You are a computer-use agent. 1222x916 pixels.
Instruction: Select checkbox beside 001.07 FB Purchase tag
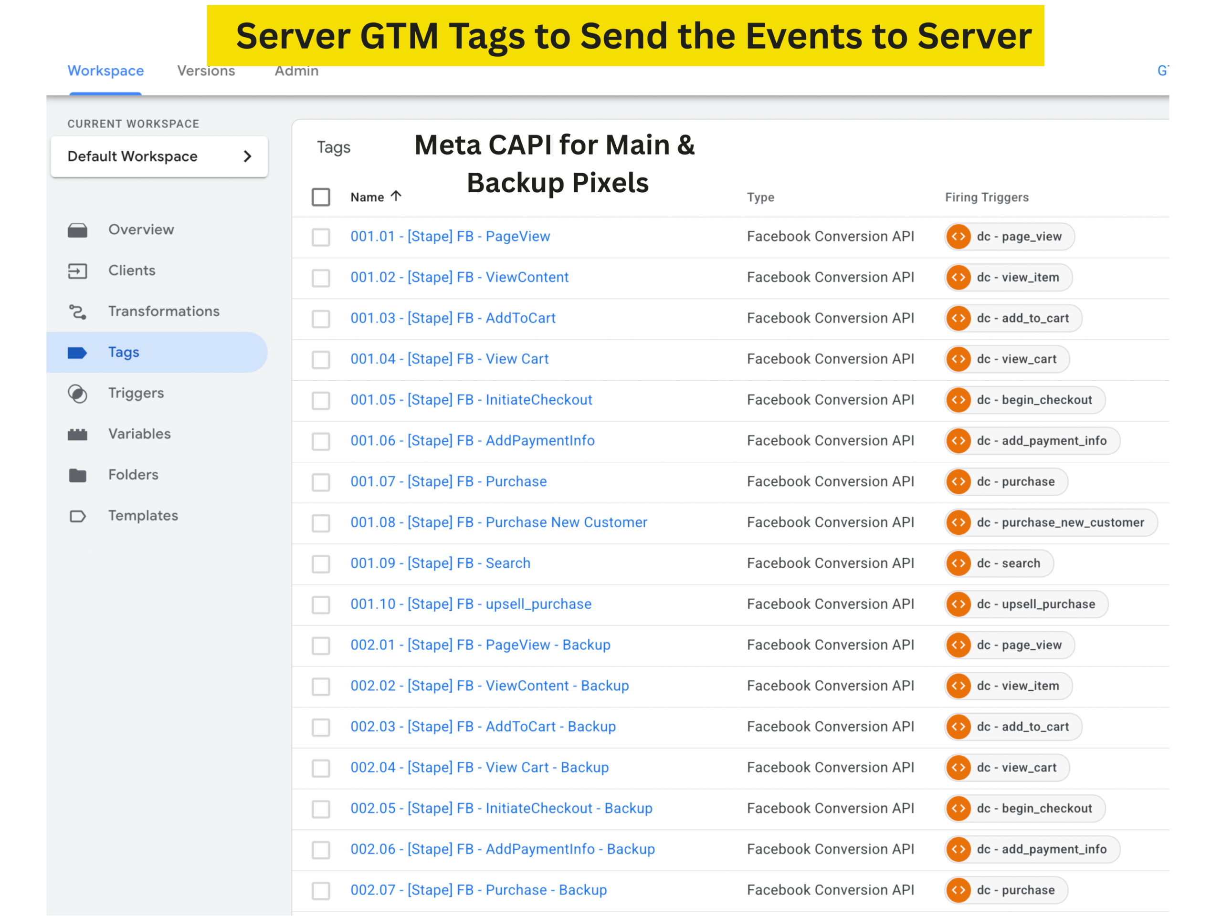coord(321,482)
